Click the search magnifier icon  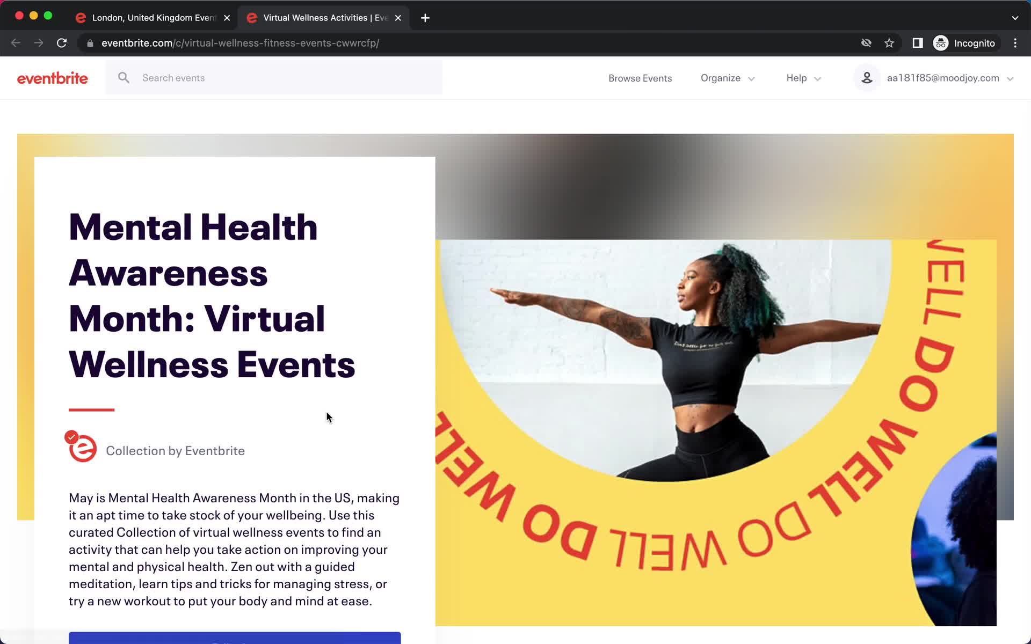[124, 77]
